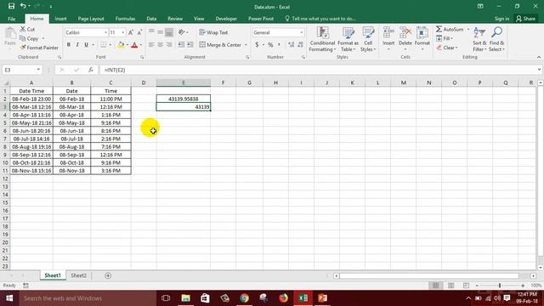Open Merge & Center dropdown arrow
Viewport: 544px width, 306px height.
coord(246,45)
